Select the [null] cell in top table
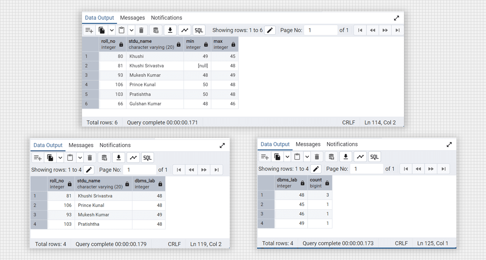Viewport: 486px width, 260px height. tap(197, 66)
